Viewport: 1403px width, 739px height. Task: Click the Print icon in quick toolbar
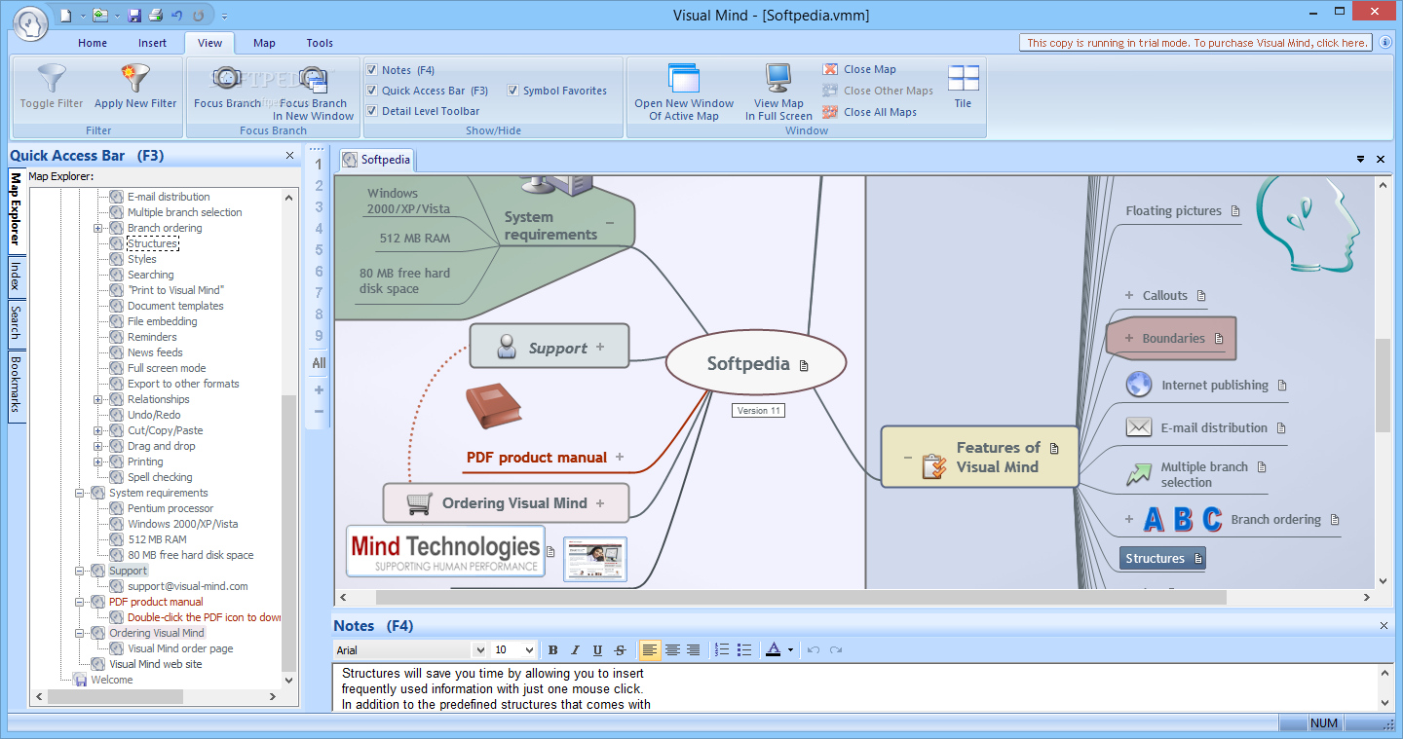(156, 16)
